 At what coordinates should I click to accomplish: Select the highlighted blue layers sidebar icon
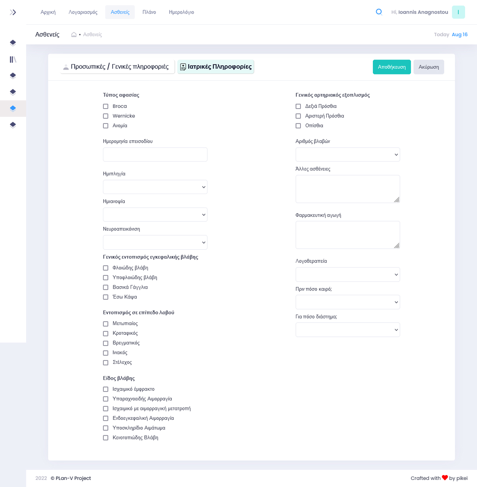[x=13, y=109]
